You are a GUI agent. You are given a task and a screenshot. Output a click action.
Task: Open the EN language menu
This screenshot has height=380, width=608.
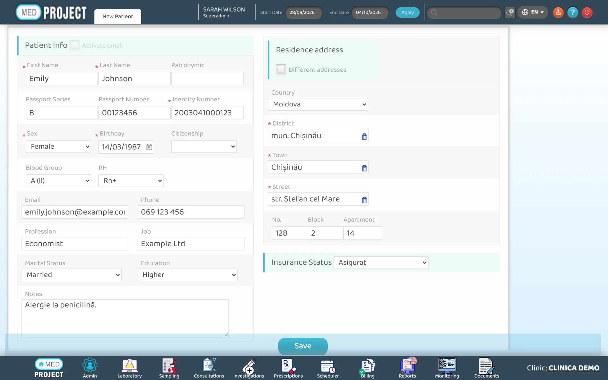coord(533,12)
